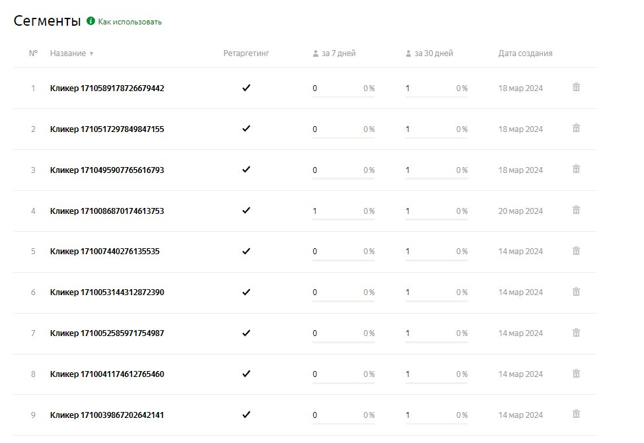Sort by Название column dropdown arrow
The height and width of the screenshot is (443, 644).
tap(91, 53)
